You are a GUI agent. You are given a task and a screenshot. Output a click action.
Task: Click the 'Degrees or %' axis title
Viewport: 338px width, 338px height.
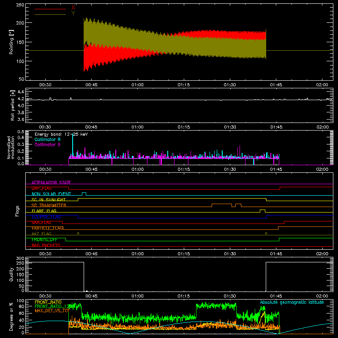pos(11,316)
